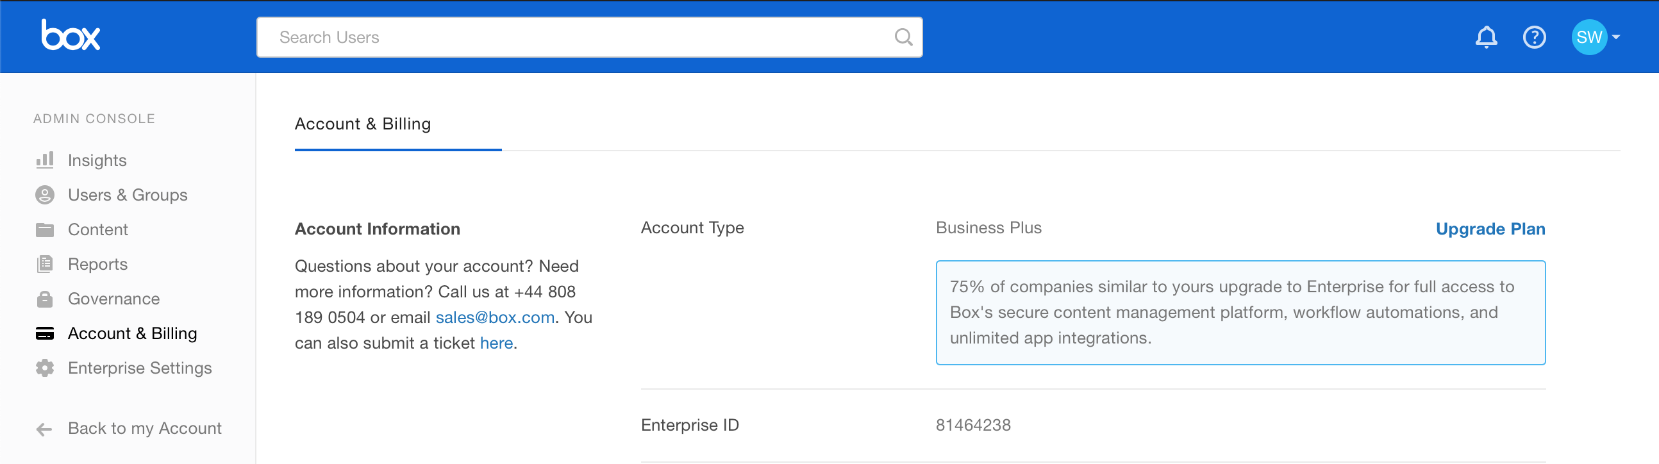Click the 'here' ticket link
This screenshot has height=464, width=1659.
pos(497,343)
